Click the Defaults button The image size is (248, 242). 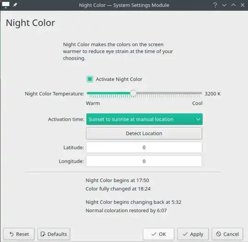54,234
